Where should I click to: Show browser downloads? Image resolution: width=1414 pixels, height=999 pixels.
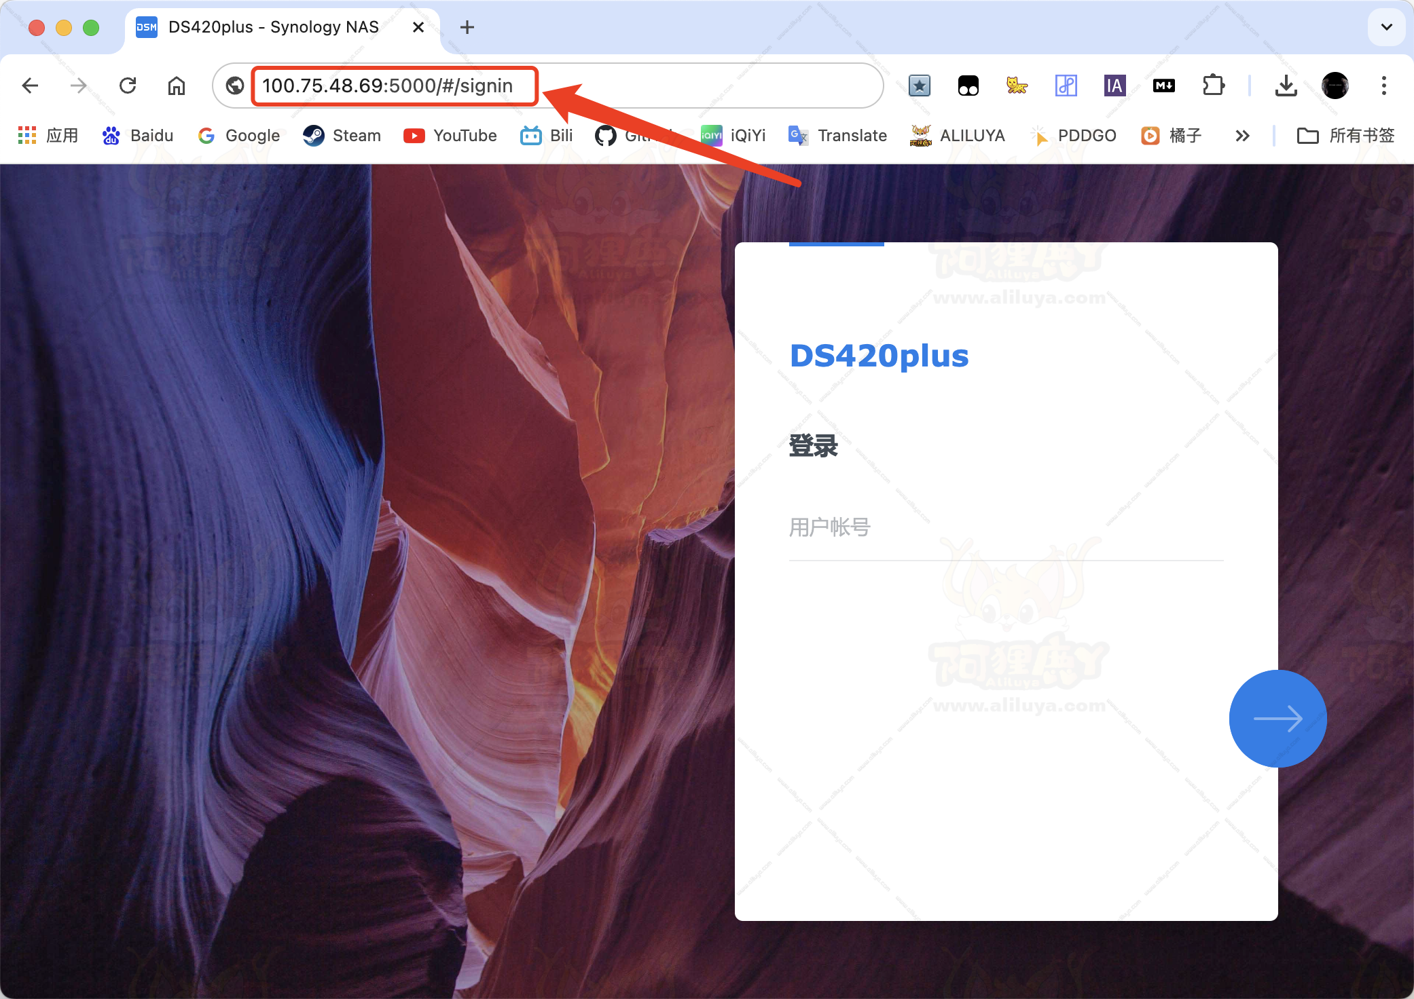tap(1286, 86)
